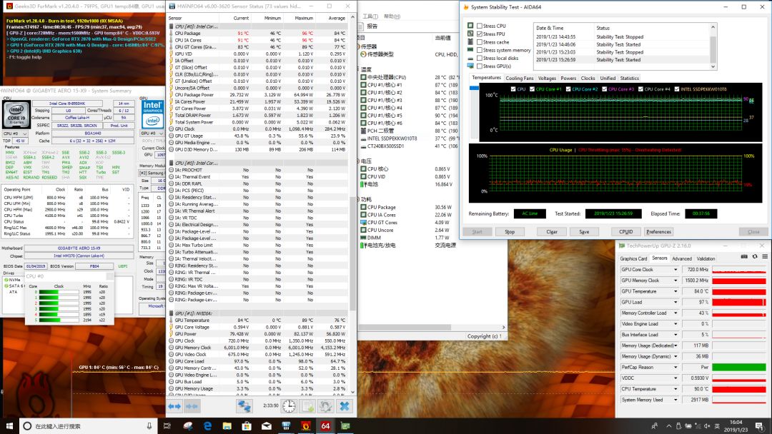Click GPU-Z screenshot camera icon
Image resolution: width=772 pixels, height=434 pixels.
743,256
